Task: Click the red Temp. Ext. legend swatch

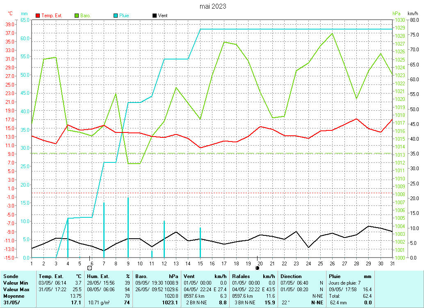Action: point(38,16)
